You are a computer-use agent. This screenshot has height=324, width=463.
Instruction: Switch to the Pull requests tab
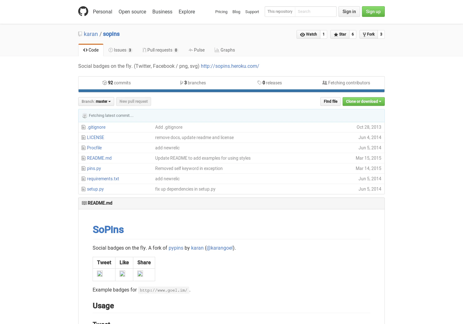tap(160, 50)
